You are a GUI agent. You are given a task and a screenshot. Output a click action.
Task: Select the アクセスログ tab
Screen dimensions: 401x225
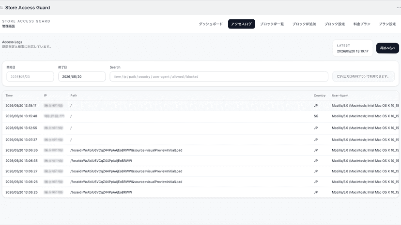241,24
